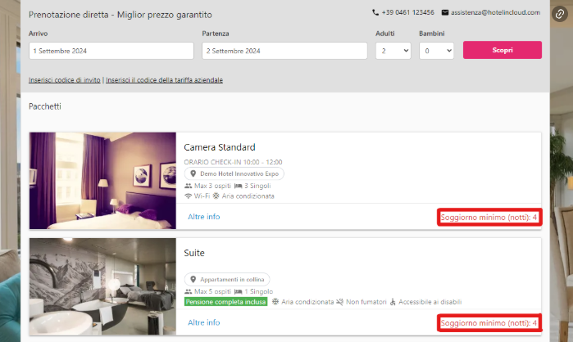The image size is (573, 342).
Task: Click the Camera Standard room photo
Action: click(102, 180)
